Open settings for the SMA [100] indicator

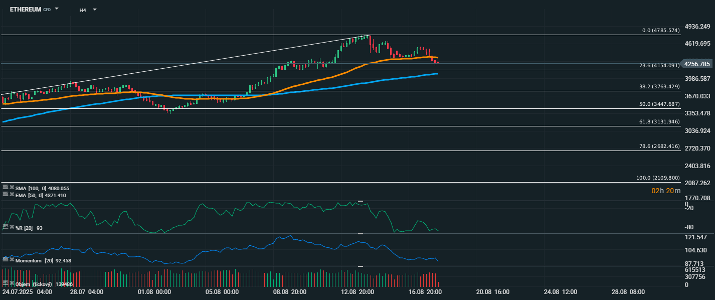tap(6, 188)
